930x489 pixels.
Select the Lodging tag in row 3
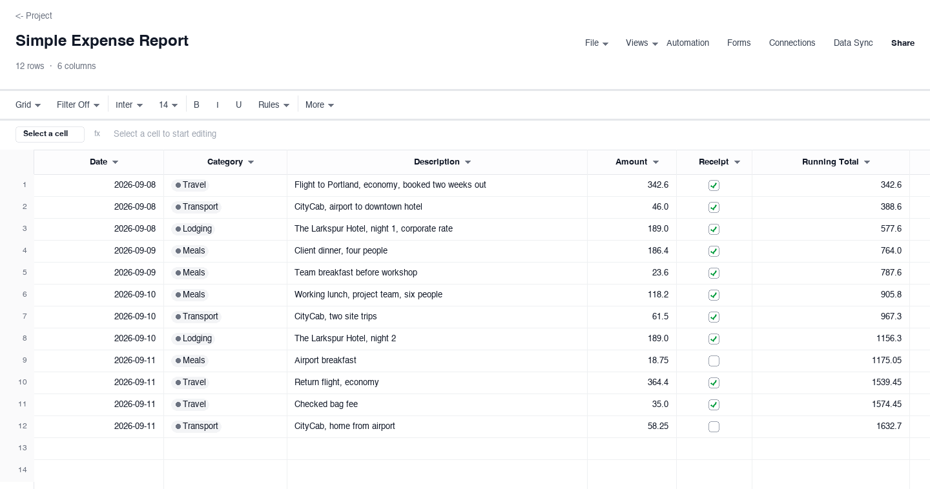(x=193, y=229)
